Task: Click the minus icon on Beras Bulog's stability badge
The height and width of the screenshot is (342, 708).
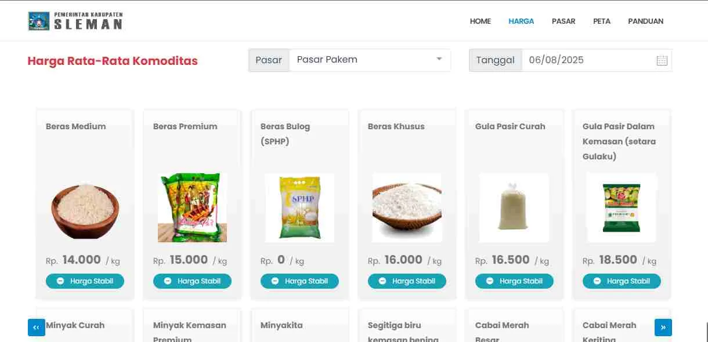Action: tap(274, 281)
